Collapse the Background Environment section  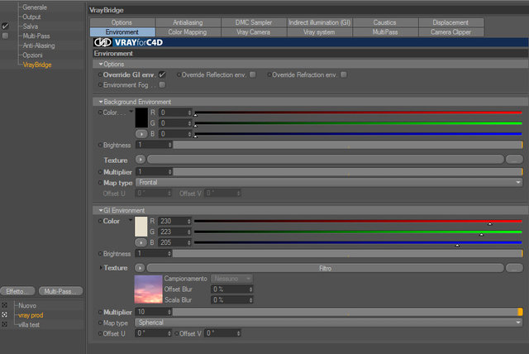click(101, 102)
